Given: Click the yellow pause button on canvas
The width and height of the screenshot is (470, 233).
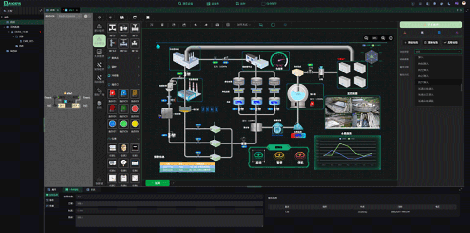Looking at the screenshot, I should click(x=278, y=155).
